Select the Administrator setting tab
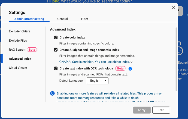 click(x=29, y=19)
